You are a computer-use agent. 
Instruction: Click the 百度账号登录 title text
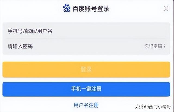pyautogui.click(x=91, y=9)
